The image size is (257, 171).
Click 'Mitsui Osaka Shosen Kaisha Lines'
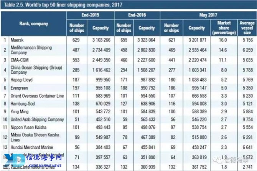pos(35,137)
